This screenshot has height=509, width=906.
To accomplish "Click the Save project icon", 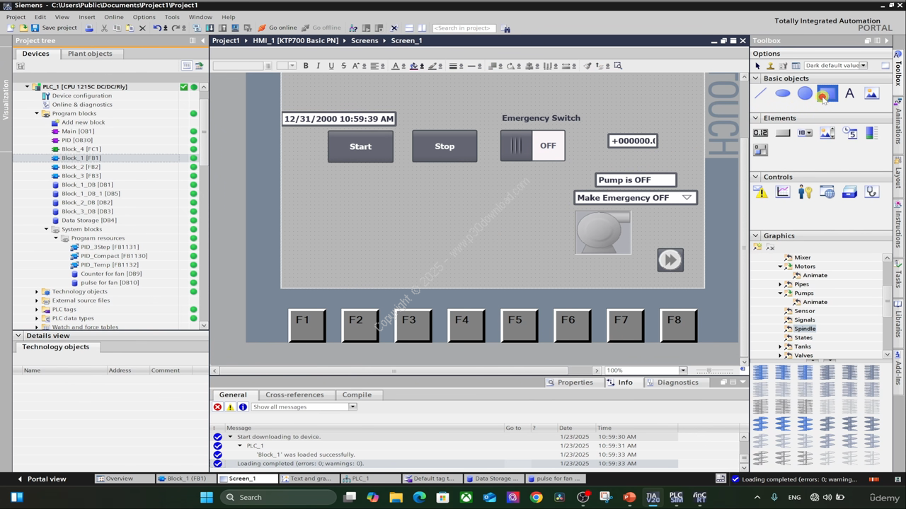I will (x=35, y=28).
